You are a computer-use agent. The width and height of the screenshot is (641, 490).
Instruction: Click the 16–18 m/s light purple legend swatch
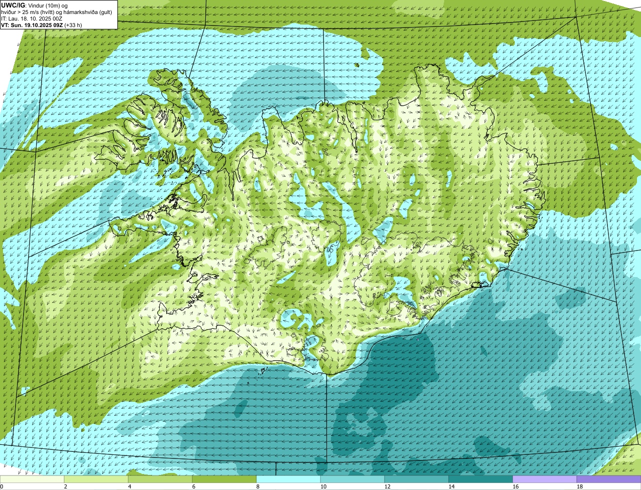[x=545, y=479]
